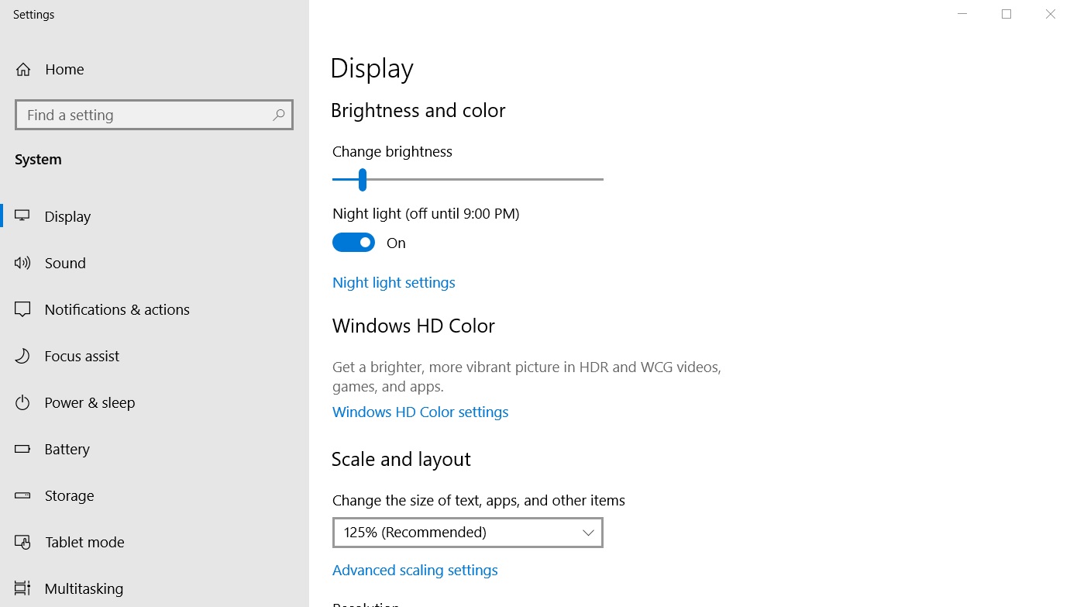This screenshot has width=1070, height=607.
Task: Open the Tablet mode page
Action: (154, 542)
